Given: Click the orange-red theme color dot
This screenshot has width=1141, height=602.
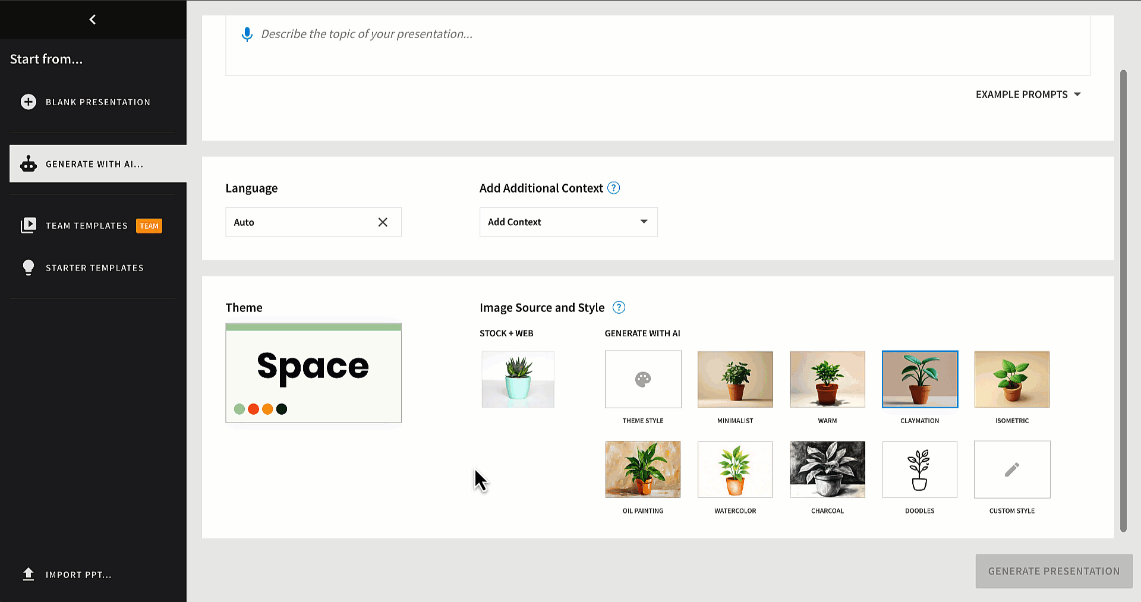Looking at the screenshot, I should (x=253, y=409).
